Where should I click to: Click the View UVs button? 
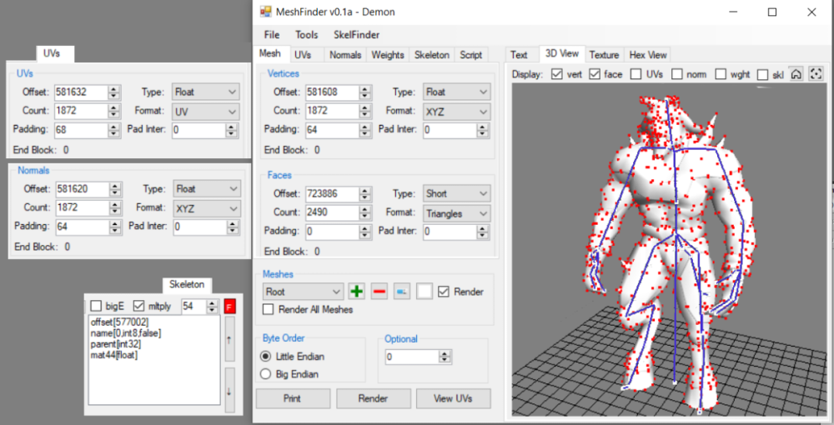(454, 398)
